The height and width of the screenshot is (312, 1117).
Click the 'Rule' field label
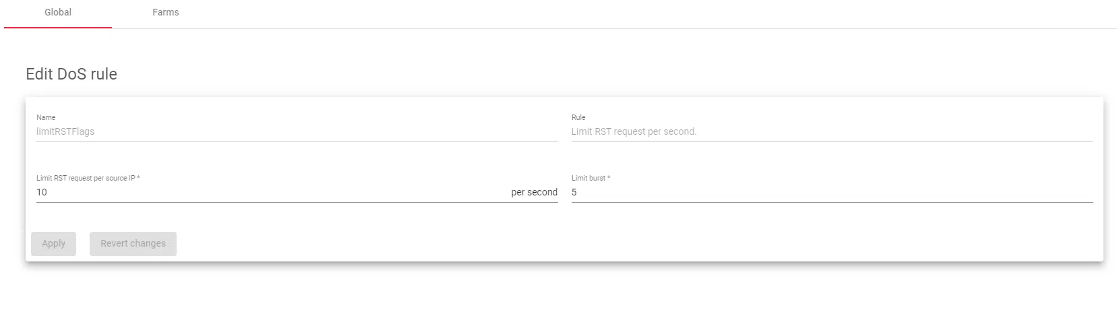pos(578,117)
